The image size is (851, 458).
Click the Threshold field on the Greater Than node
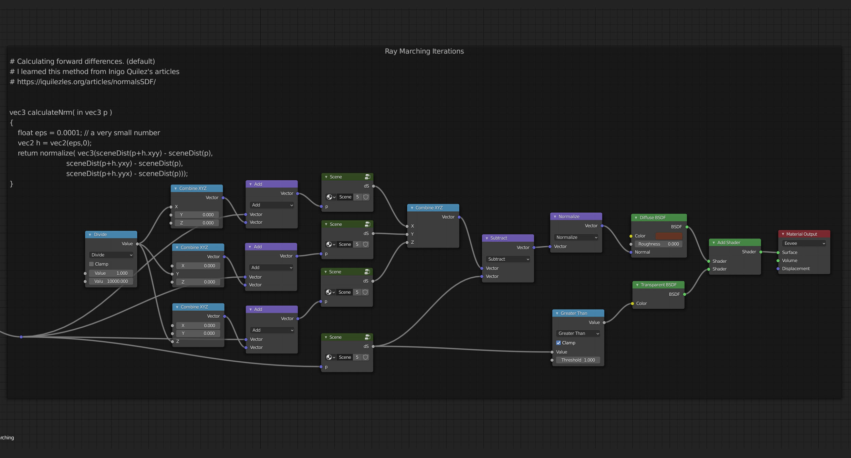tap(578, 360)
